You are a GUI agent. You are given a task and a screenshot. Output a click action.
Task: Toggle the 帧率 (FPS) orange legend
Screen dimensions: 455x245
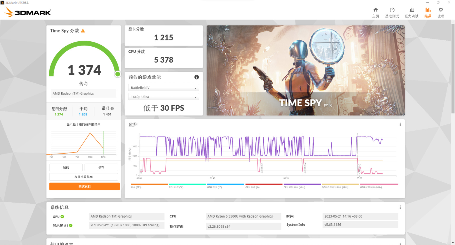click(149, 186)
